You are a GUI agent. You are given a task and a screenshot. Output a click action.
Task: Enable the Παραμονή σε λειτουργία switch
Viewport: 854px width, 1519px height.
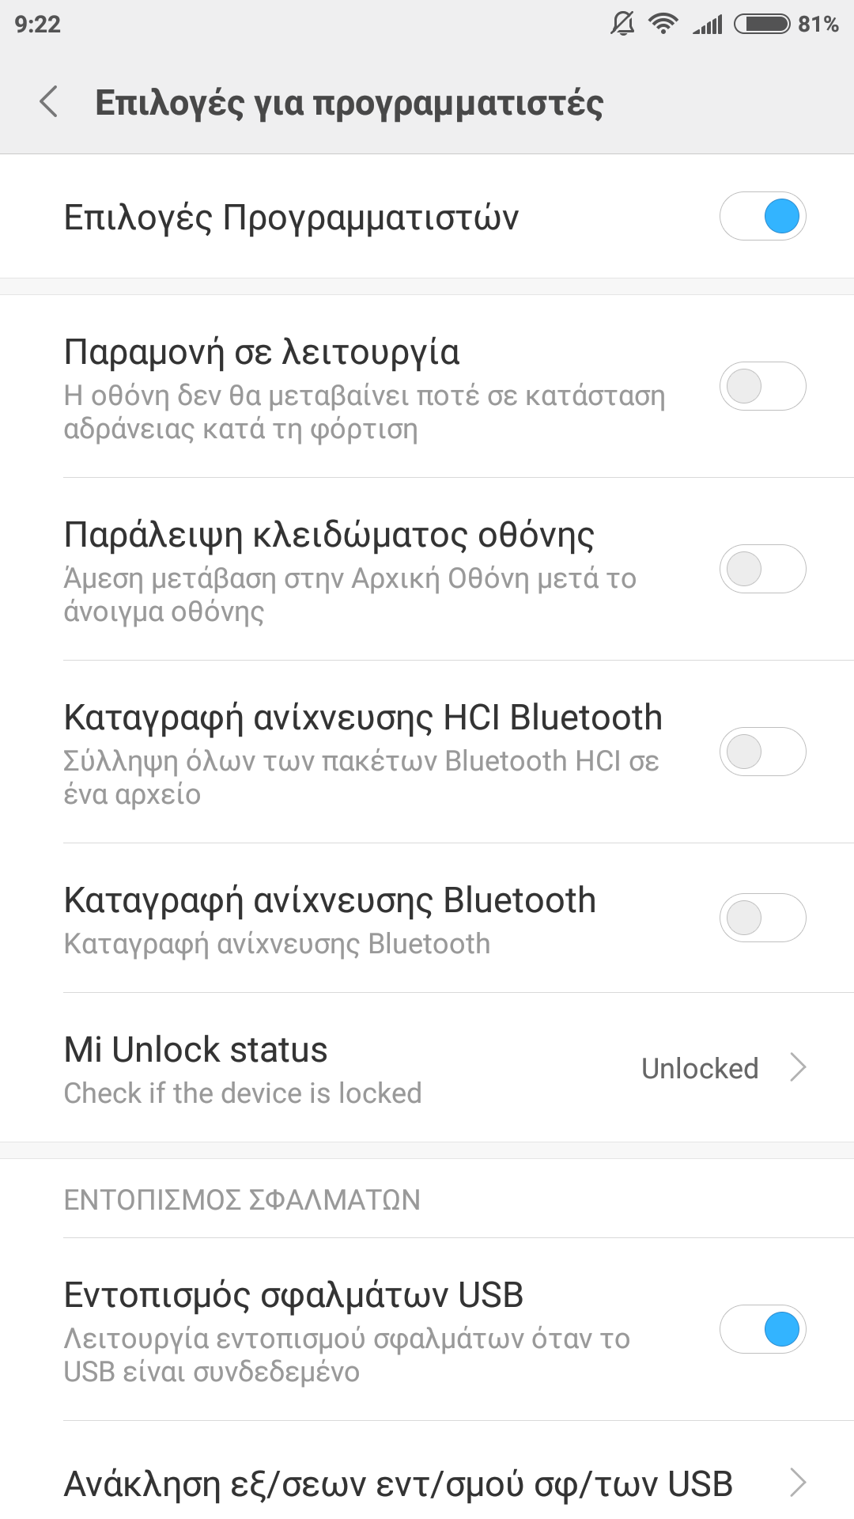pos(762,386)
